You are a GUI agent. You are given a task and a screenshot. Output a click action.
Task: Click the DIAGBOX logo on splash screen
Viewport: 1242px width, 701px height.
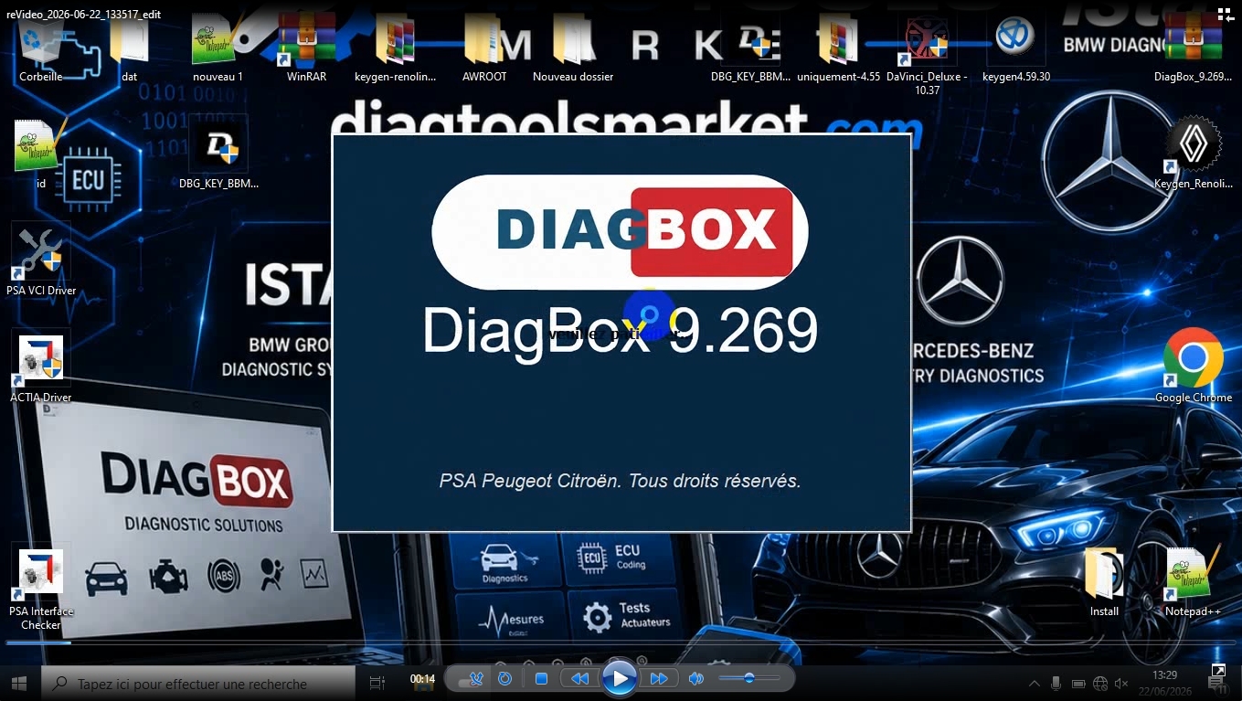point(620,231)
